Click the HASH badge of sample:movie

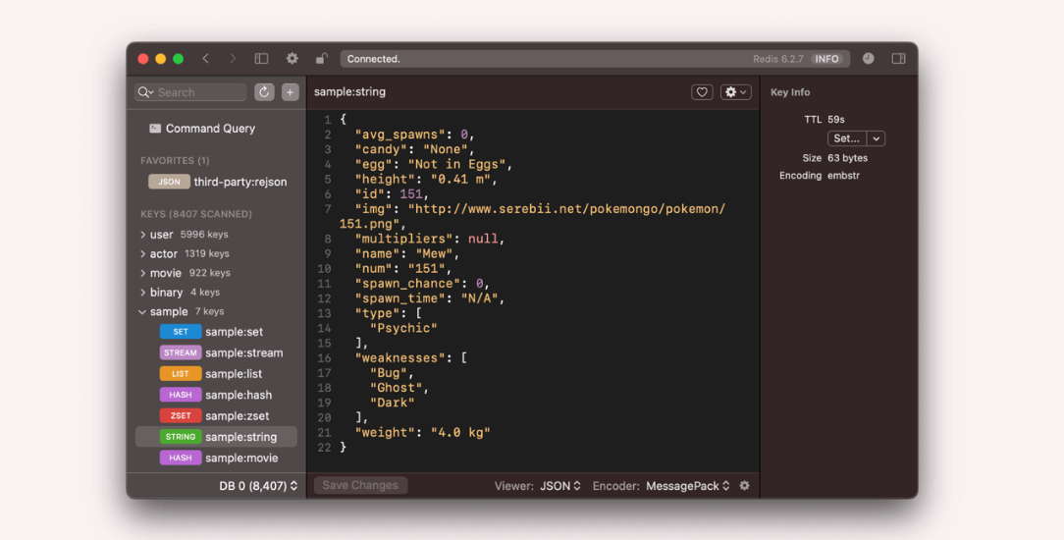(x=181, y=458)
